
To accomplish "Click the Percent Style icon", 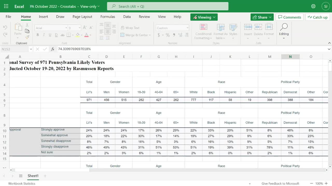I will (168, 35).
